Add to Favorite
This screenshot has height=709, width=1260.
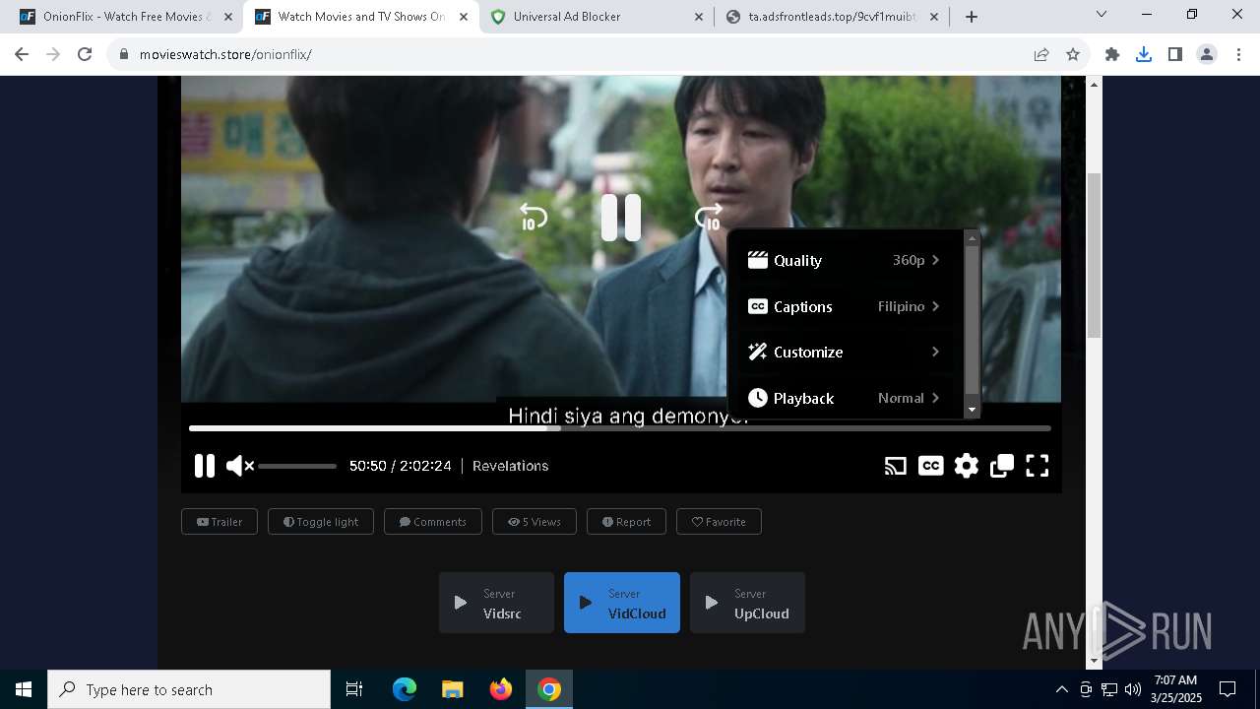[719, 522]
